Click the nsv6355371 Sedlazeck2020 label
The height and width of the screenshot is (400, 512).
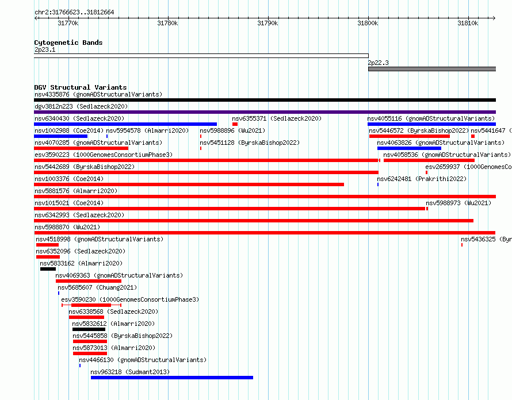277,118
